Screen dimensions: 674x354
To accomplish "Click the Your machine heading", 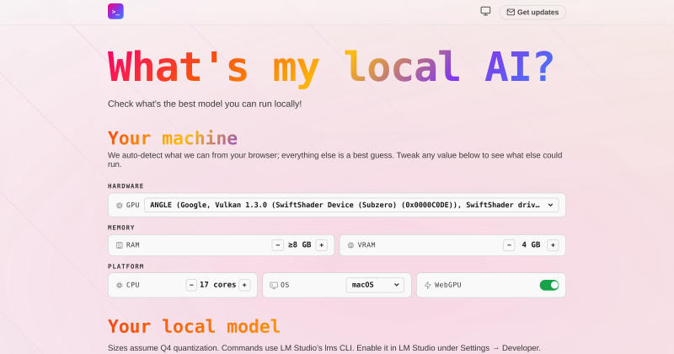I will 173,138.
